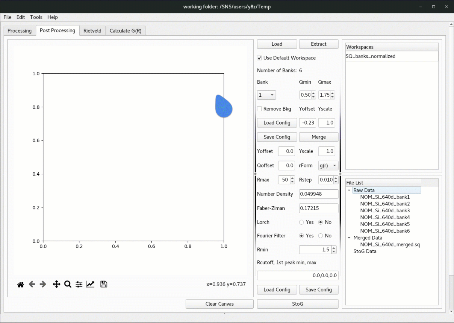Activate the magnifier zoom tool
Screen dimensions: 454x323
pyautogui.click(x=68, y=284)
